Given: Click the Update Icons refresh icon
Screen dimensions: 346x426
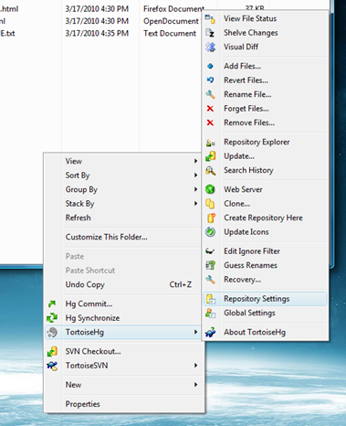Looking at the screenshot, I should click(210, 232).
